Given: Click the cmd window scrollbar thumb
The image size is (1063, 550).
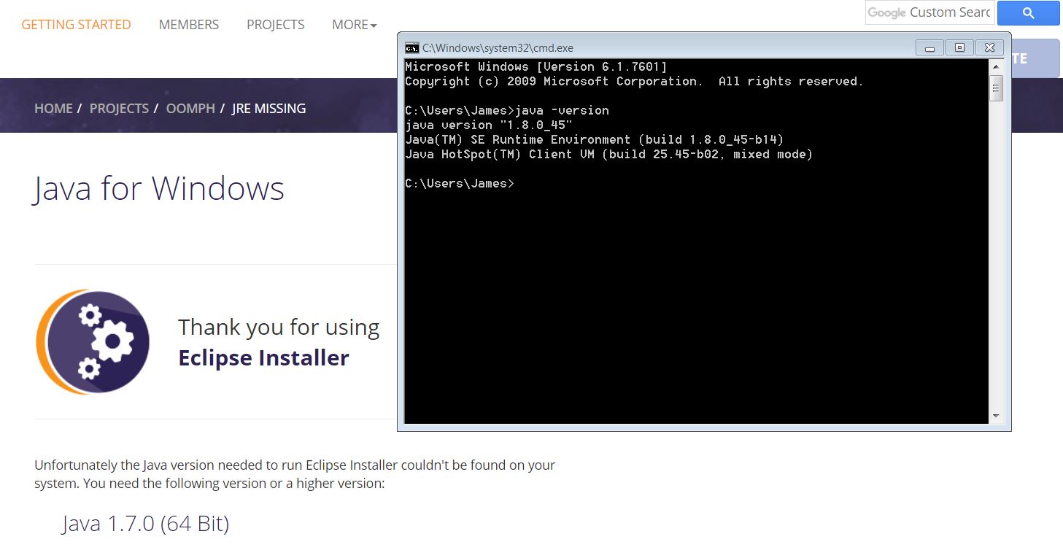Looking at the screenshot, I should click(x=997, y=88).
